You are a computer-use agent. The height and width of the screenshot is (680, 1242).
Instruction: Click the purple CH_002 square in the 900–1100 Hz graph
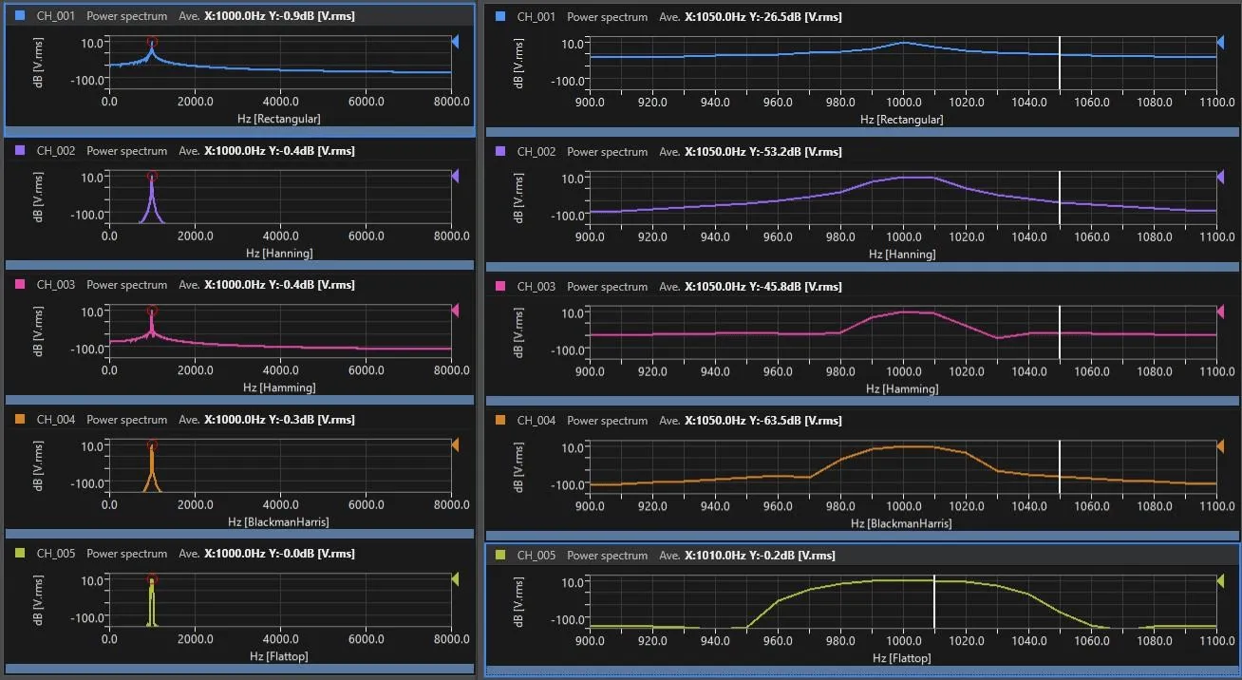point(499,151)
